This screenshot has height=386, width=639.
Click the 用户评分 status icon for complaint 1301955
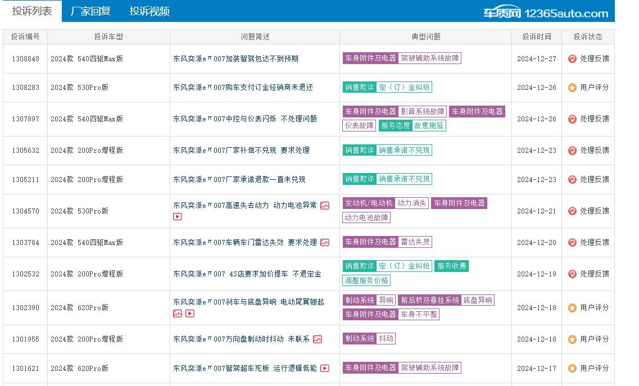tap(572, 339)
